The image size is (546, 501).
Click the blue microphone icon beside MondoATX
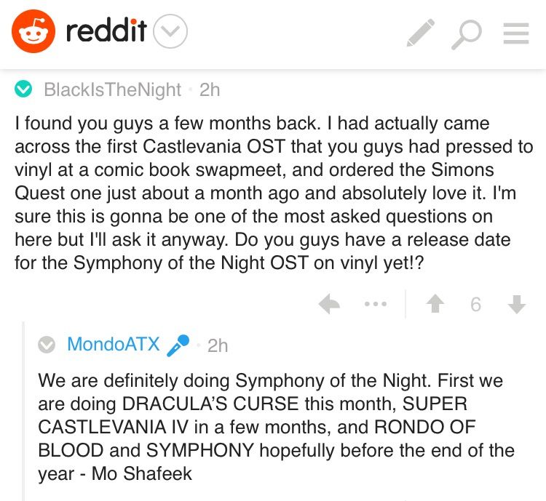coord(178,346)
